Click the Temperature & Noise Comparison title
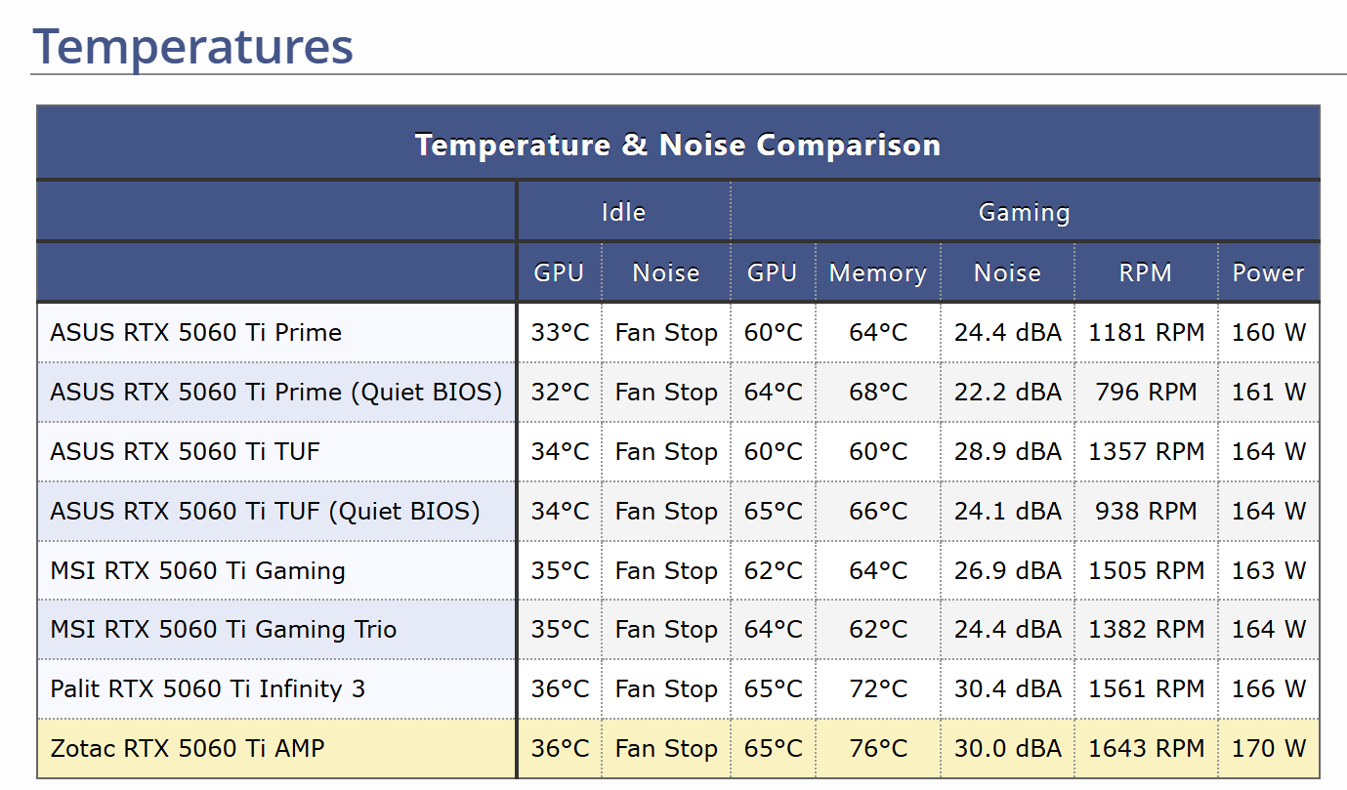The height and width of the screenshot is (790, 1347). (x=677, y=145)
